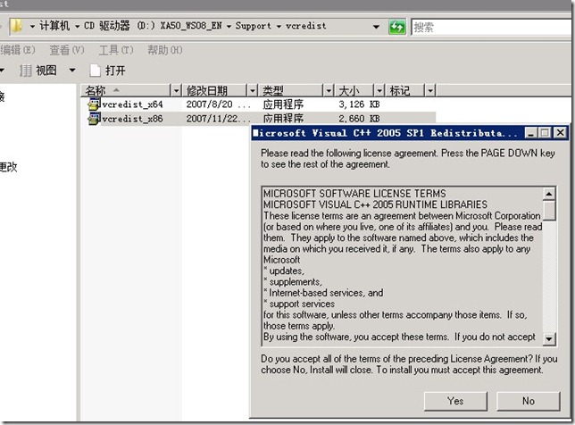Click the Open (打开) toolbar button
The image size is (575, 425).
point(108,70)
